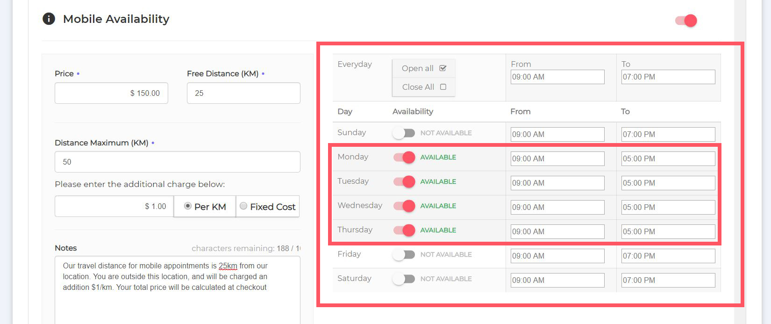The height and width of the screenshot is (324, 771).
Task: Check the Close All checkbox
Action: tap(443, 87)
